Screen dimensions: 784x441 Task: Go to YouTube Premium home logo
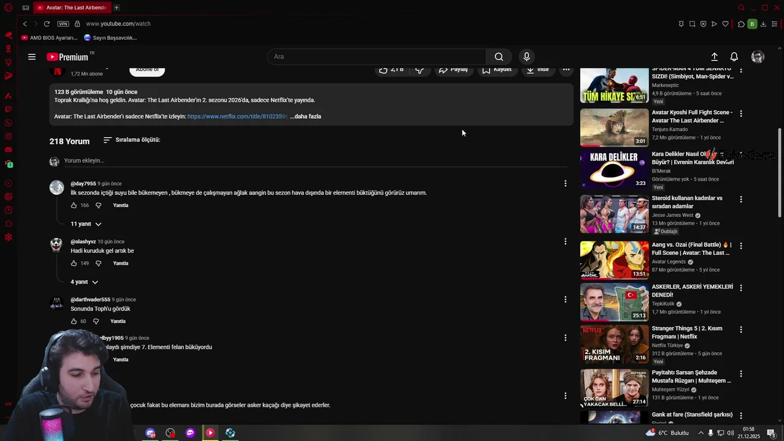(67, 57)
